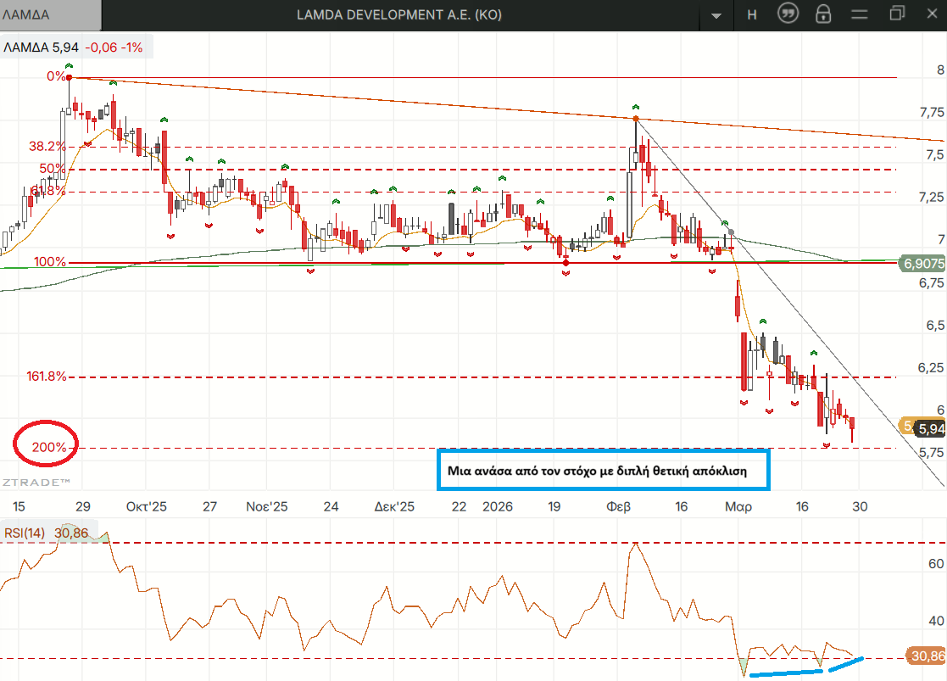Screen dimensions: 947x681
Task: Click the 0% Fibonacci anchor point
Action: pos(70,77)
